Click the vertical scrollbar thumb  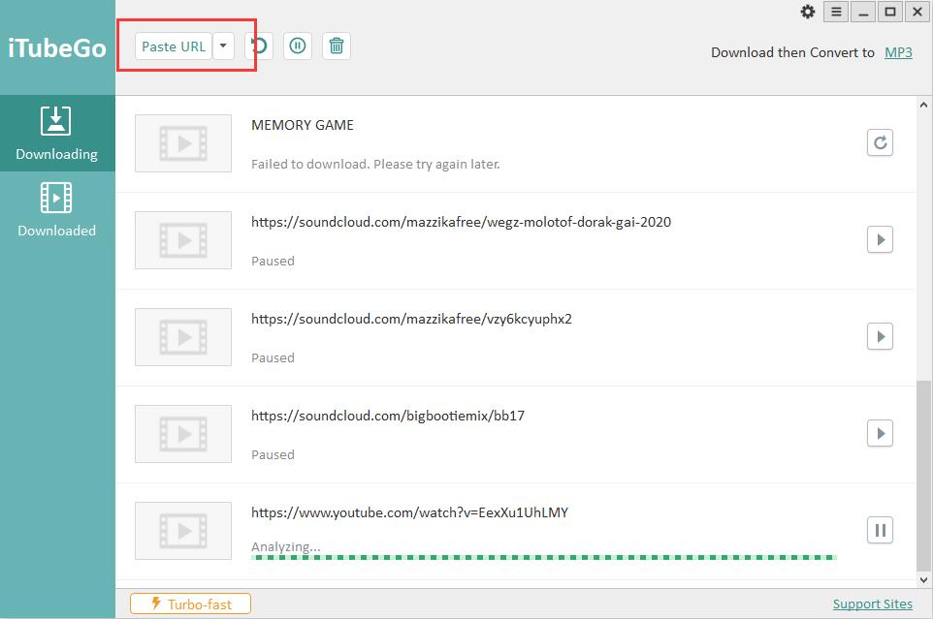[923, 477]
